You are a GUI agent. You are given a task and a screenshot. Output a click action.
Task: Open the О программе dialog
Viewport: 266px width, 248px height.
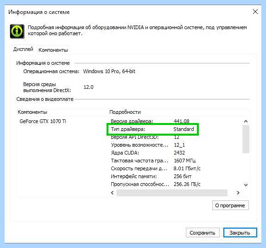pos(230,205)
